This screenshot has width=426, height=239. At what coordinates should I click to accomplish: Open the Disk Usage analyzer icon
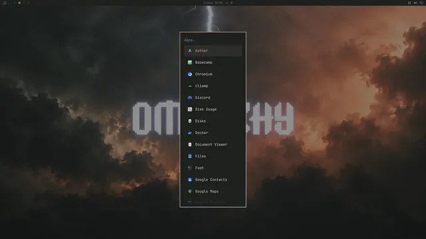(190, 109)
